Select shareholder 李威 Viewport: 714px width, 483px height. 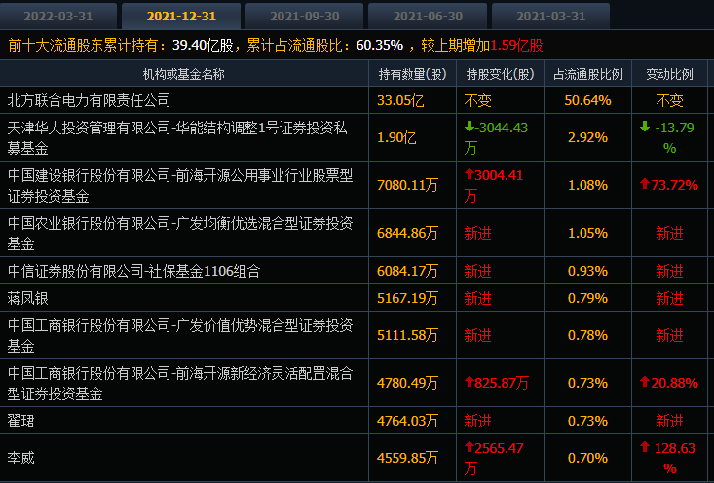[x=20, y=458]
